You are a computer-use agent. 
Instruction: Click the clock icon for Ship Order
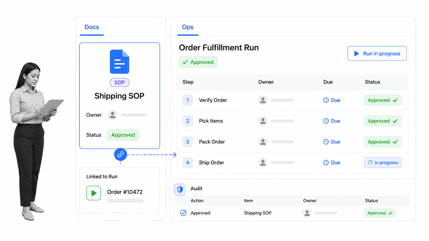(326, 163)
